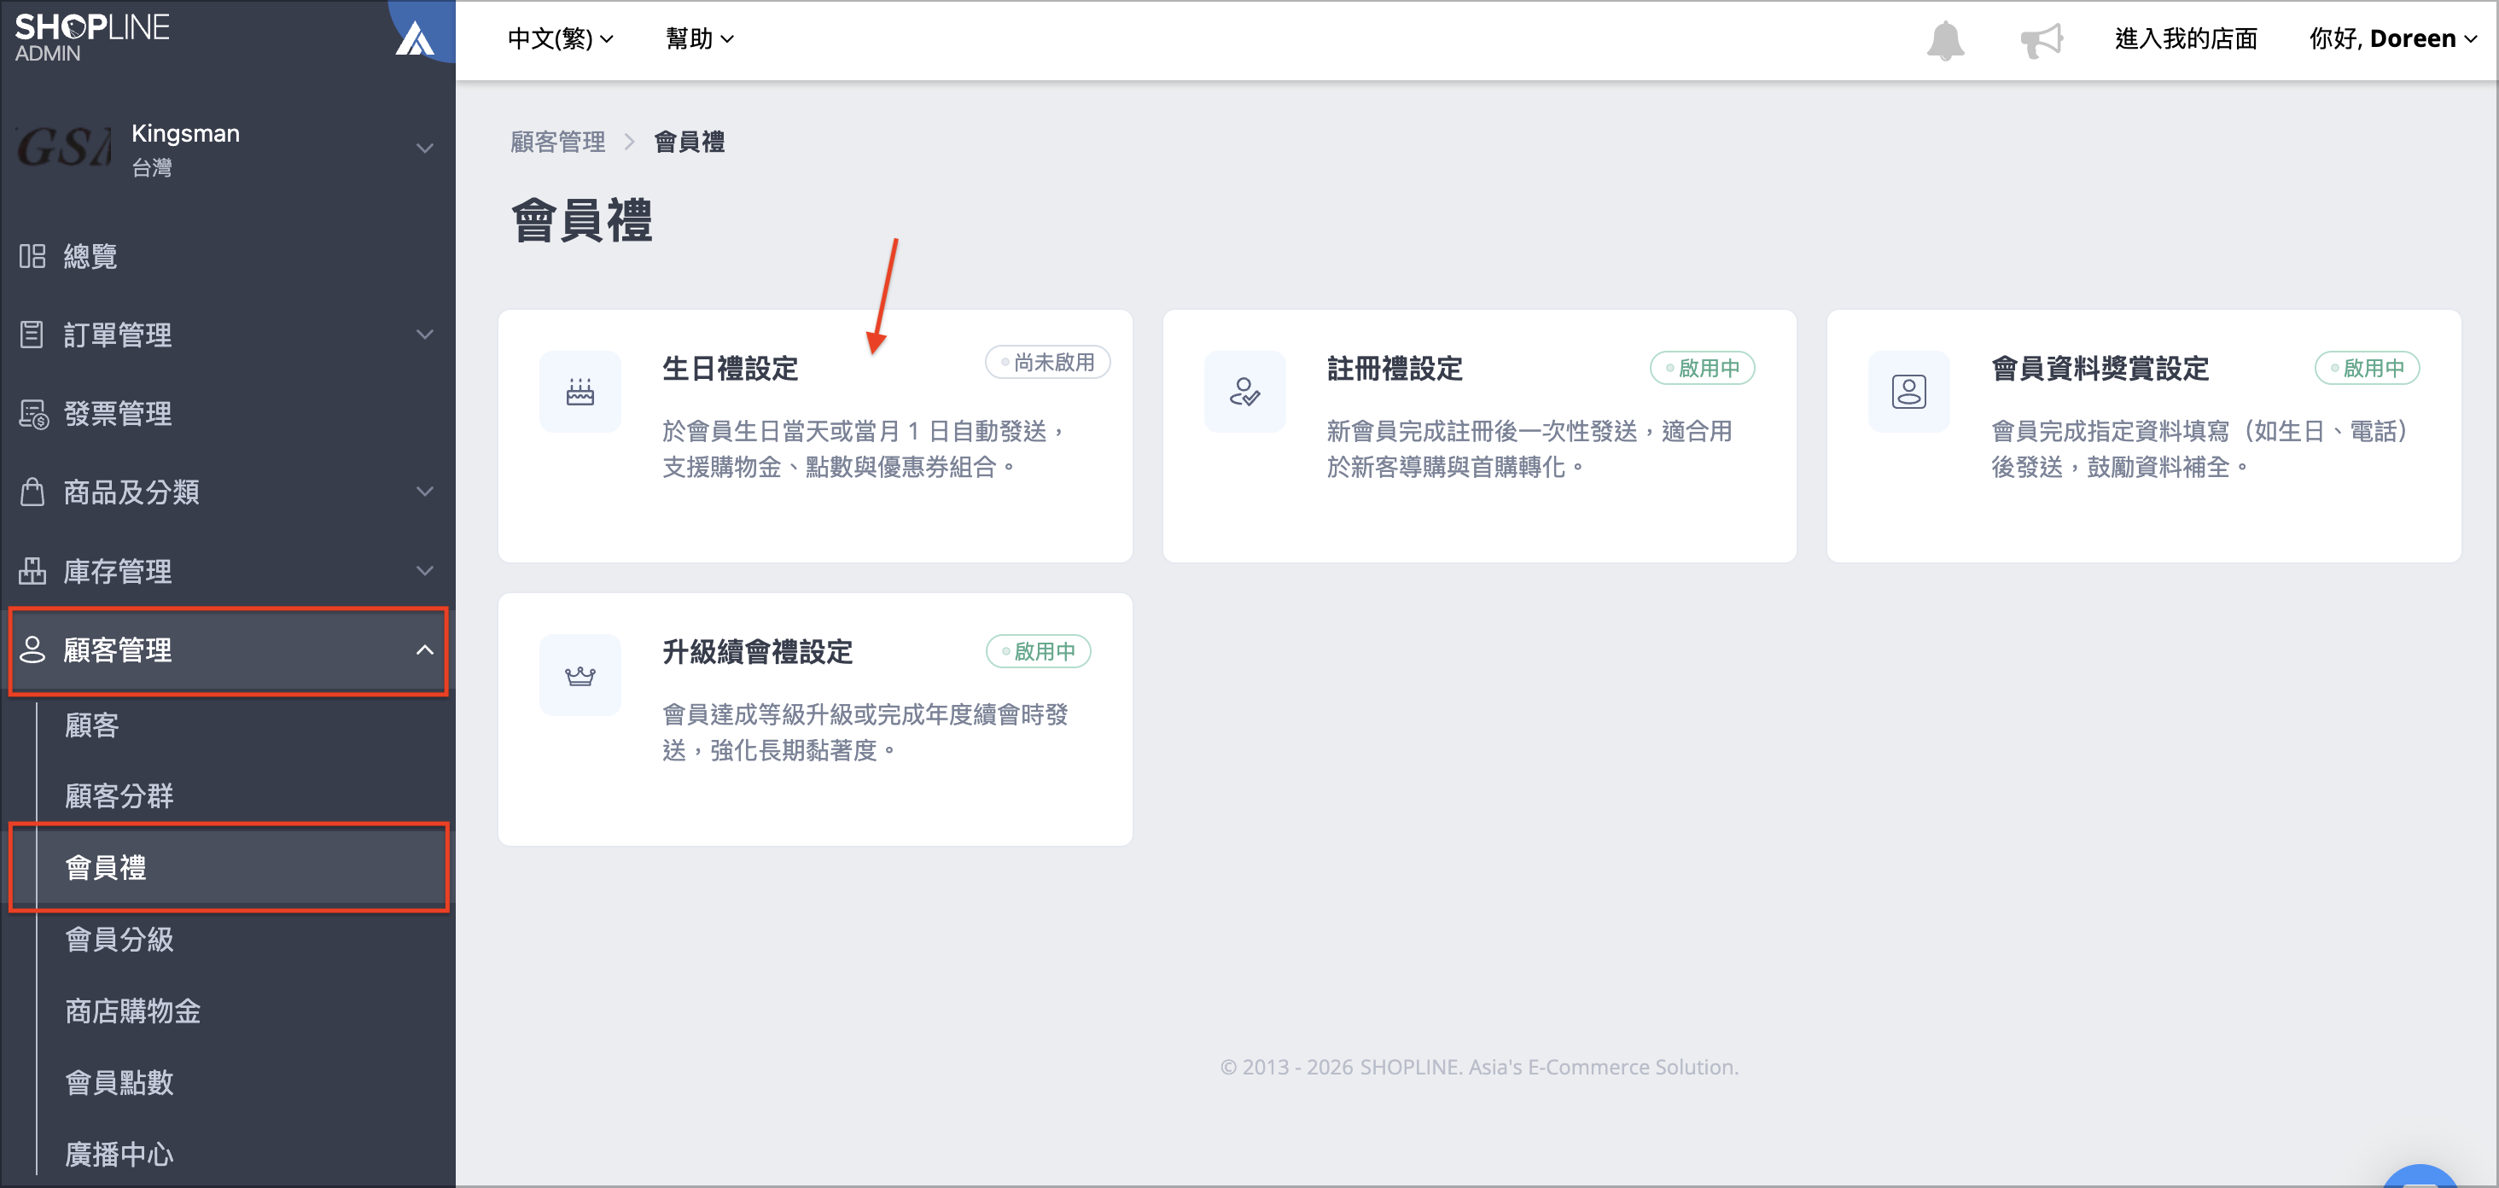Select 顧客 in the sidebar submenu
Screen dimensions: 2499x1188
(92, 725)
